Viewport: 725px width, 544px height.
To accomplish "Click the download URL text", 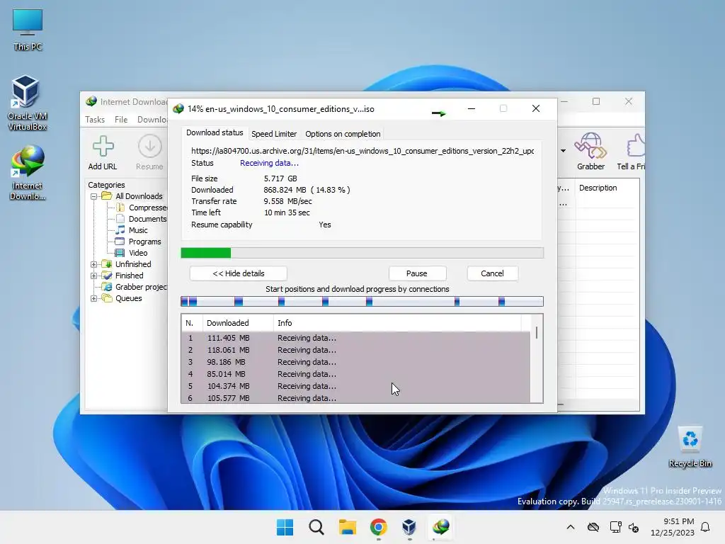I will [362, 151].
